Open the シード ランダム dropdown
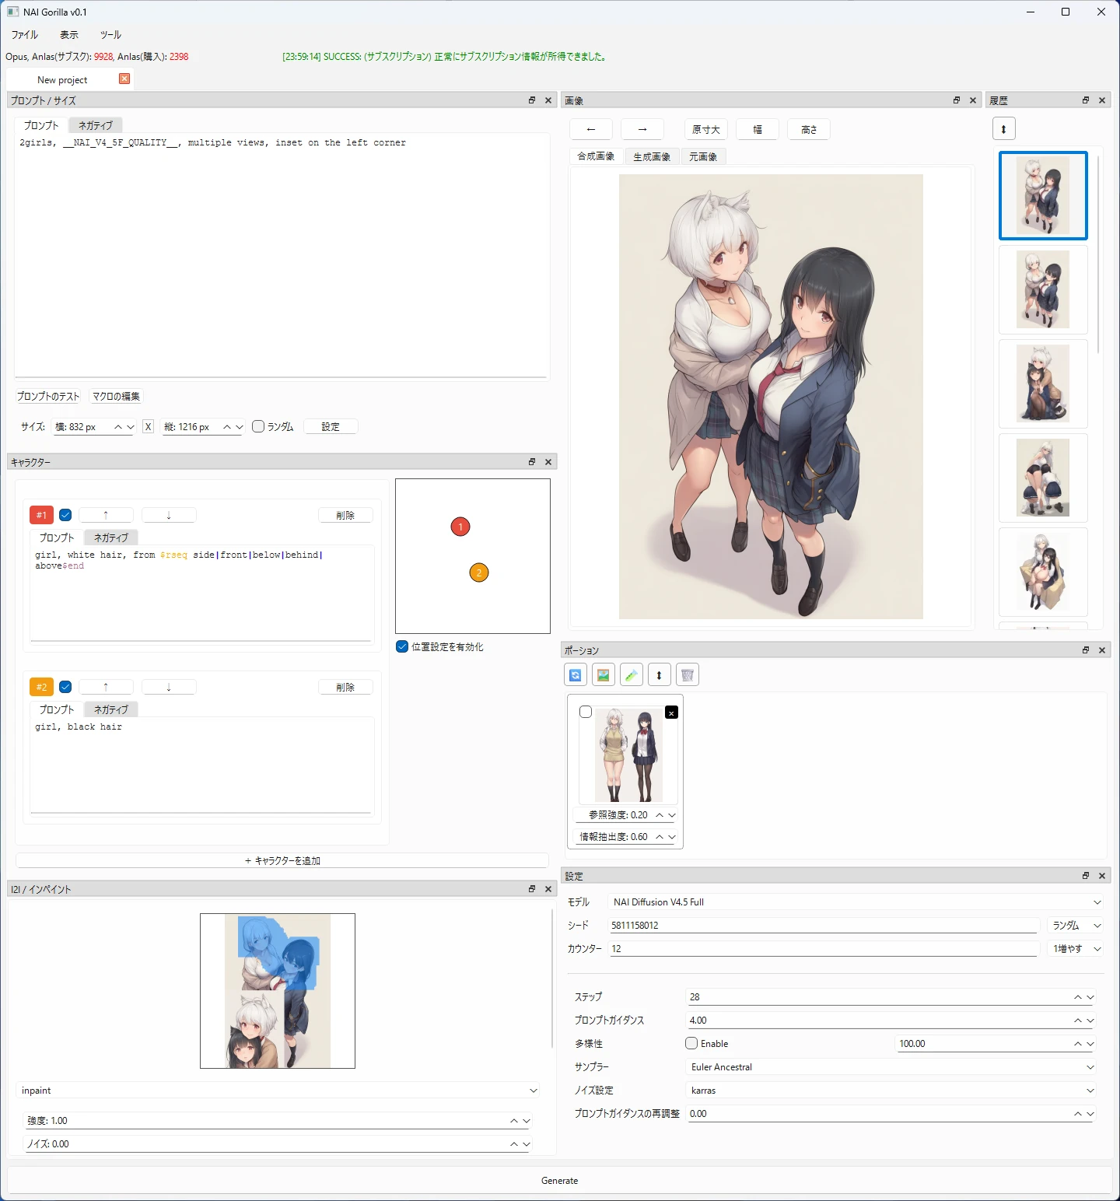1120x1201 pixels. coord(1076,926)
